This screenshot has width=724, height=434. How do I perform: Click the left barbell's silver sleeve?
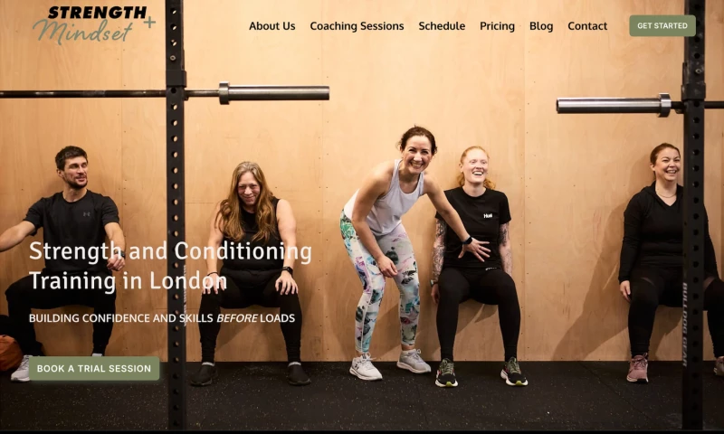(274, 93)
